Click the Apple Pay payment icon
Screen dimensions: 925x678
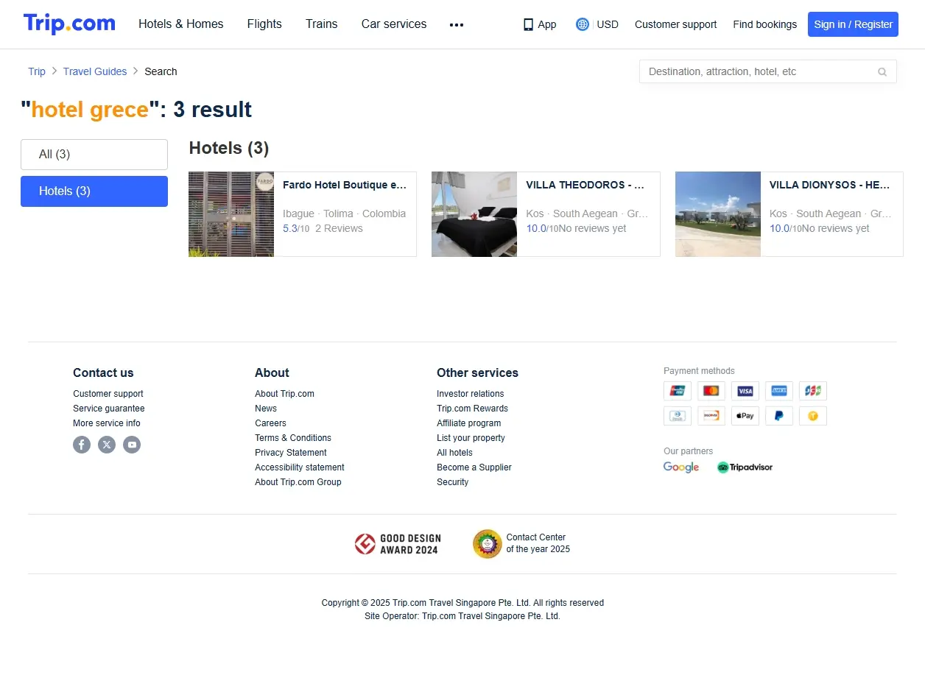(745, 416)
